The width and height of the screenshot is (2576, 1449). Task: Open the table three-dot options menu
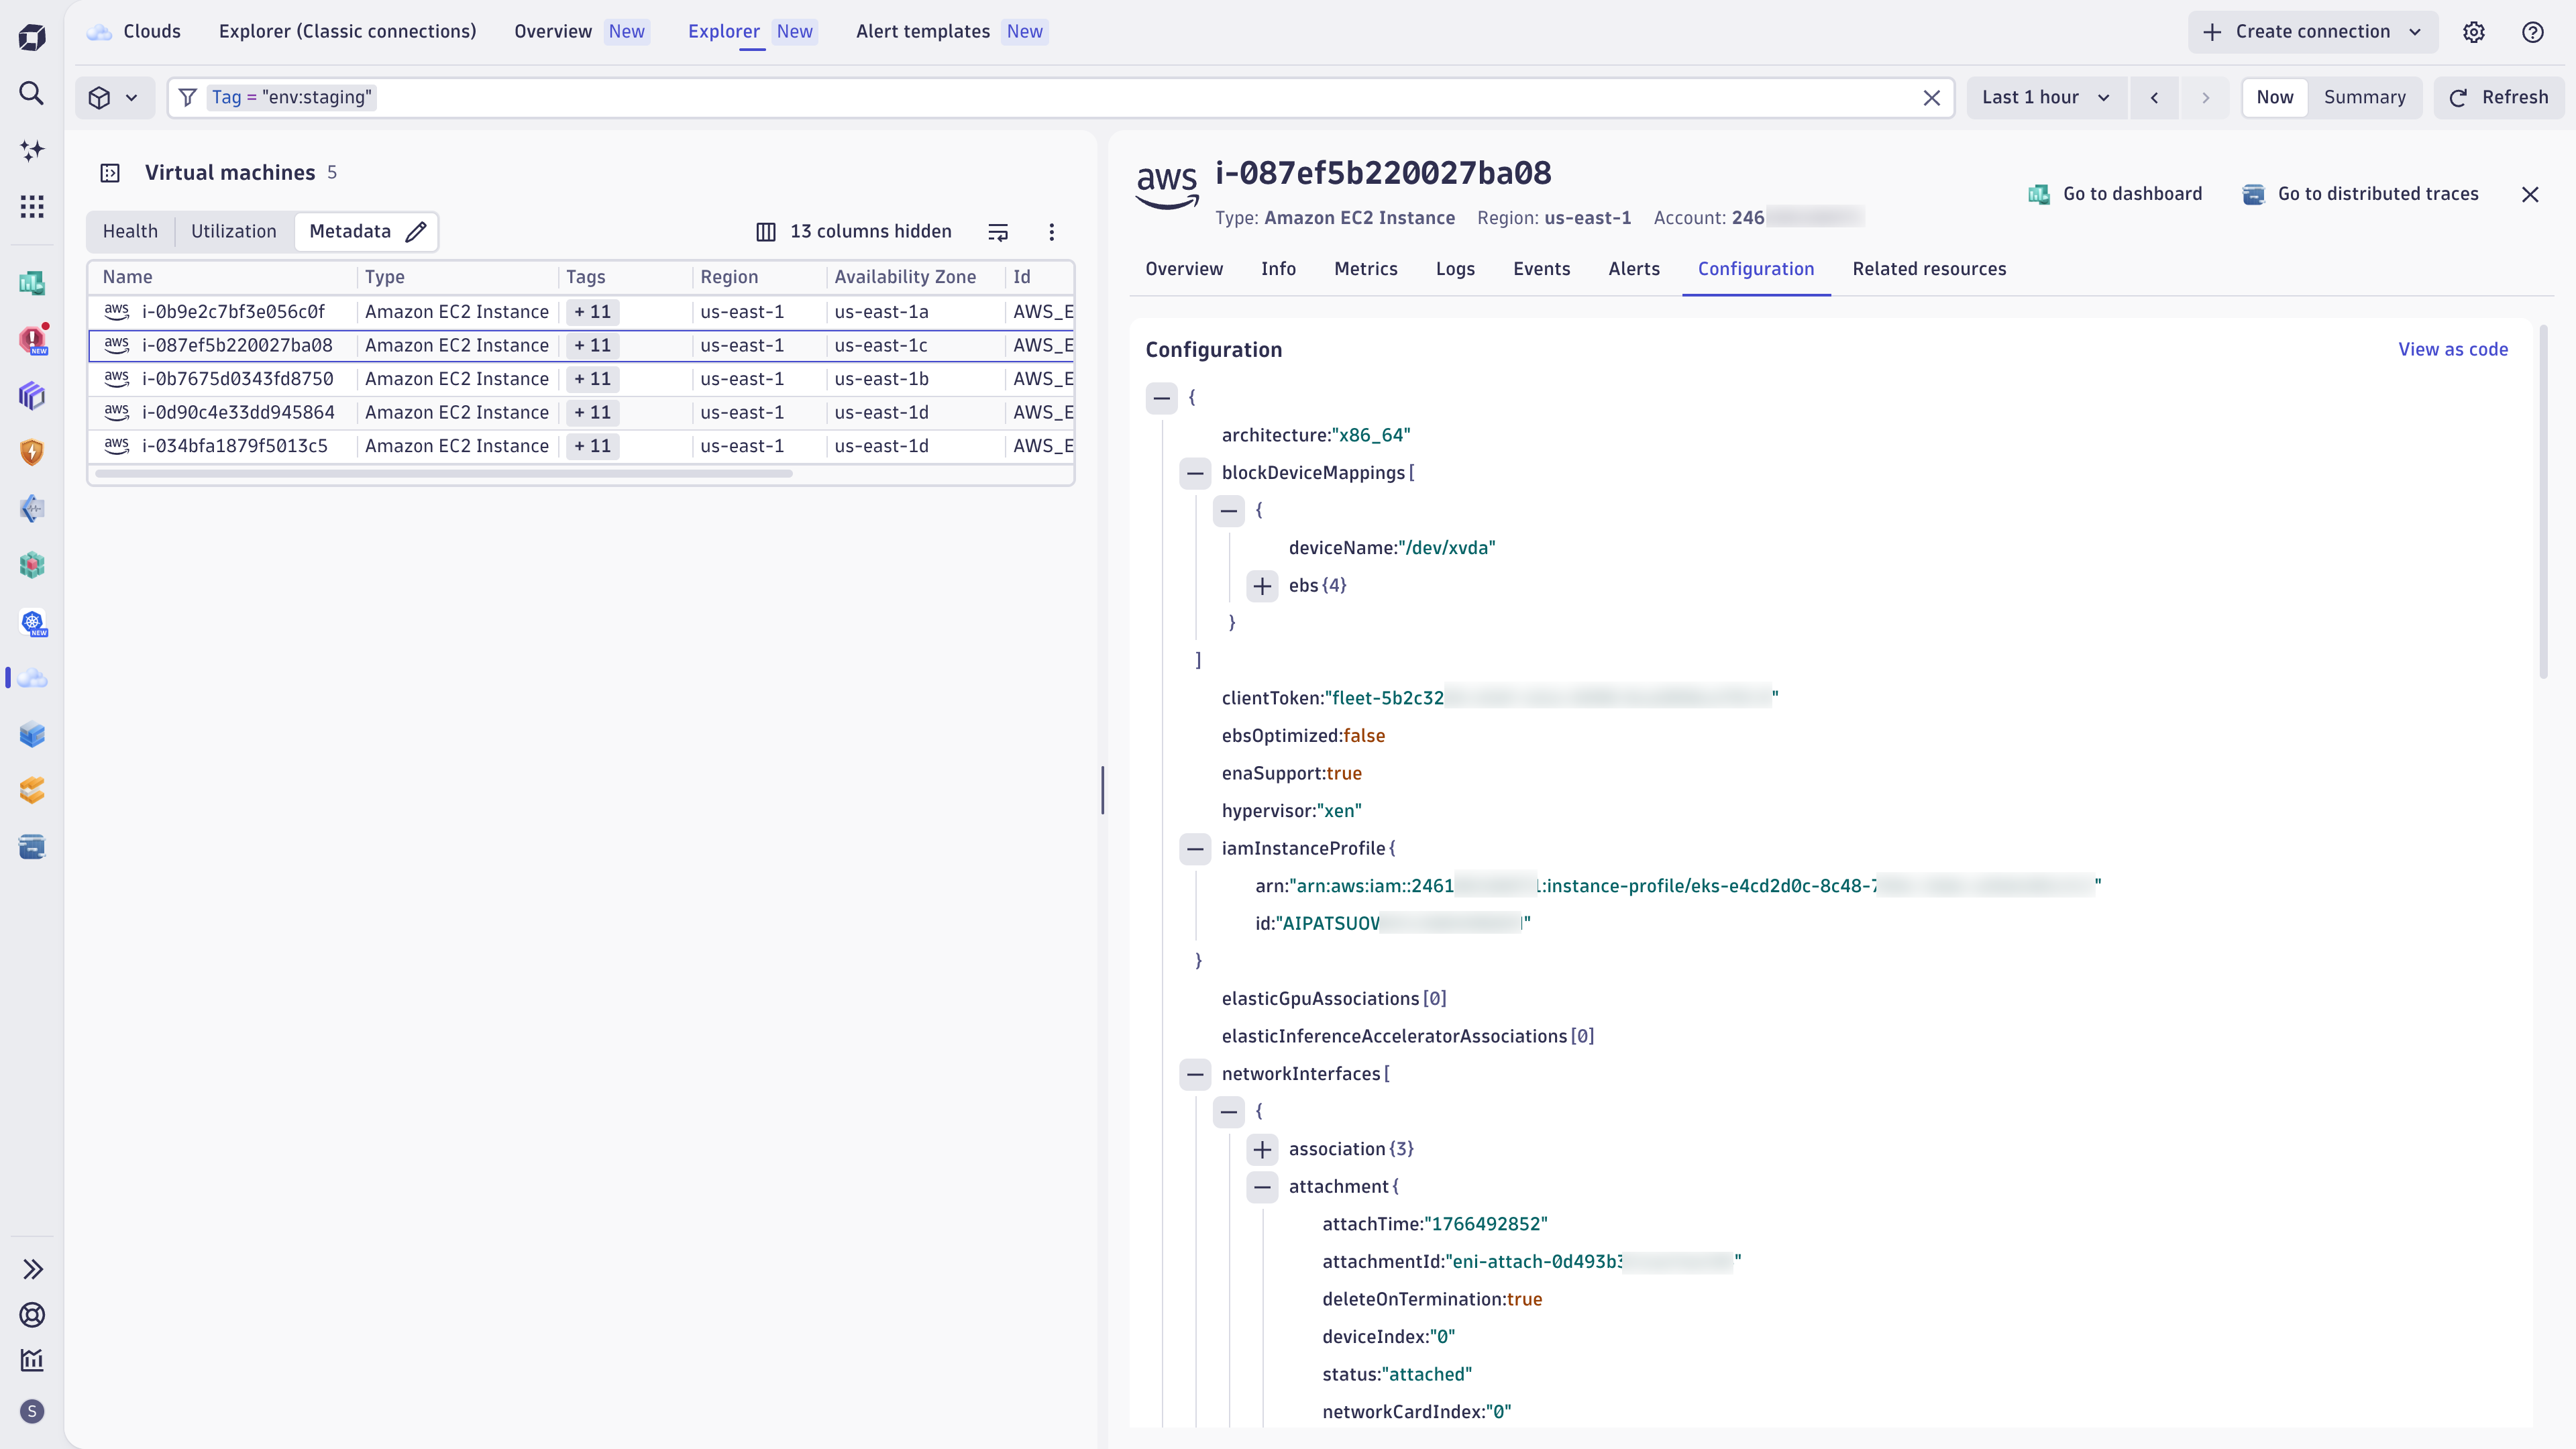pyautogui.click(x=1051, y=232)
